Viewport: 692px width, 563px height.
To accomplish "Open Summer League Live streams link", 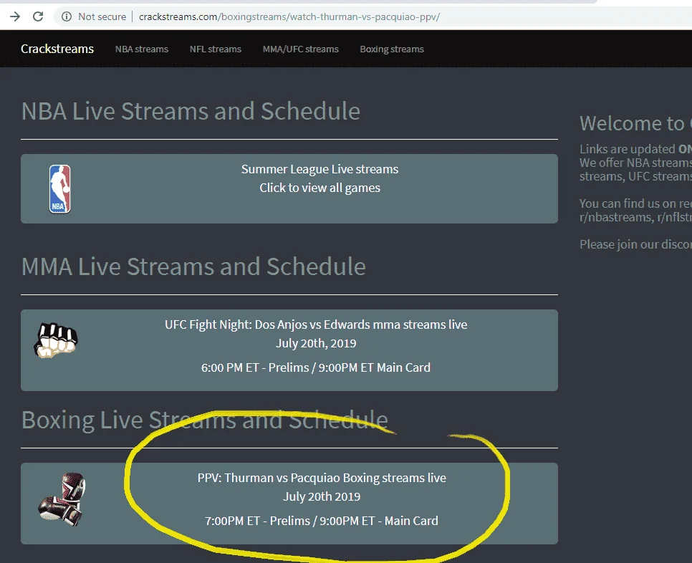I will [x=319, y=170].
